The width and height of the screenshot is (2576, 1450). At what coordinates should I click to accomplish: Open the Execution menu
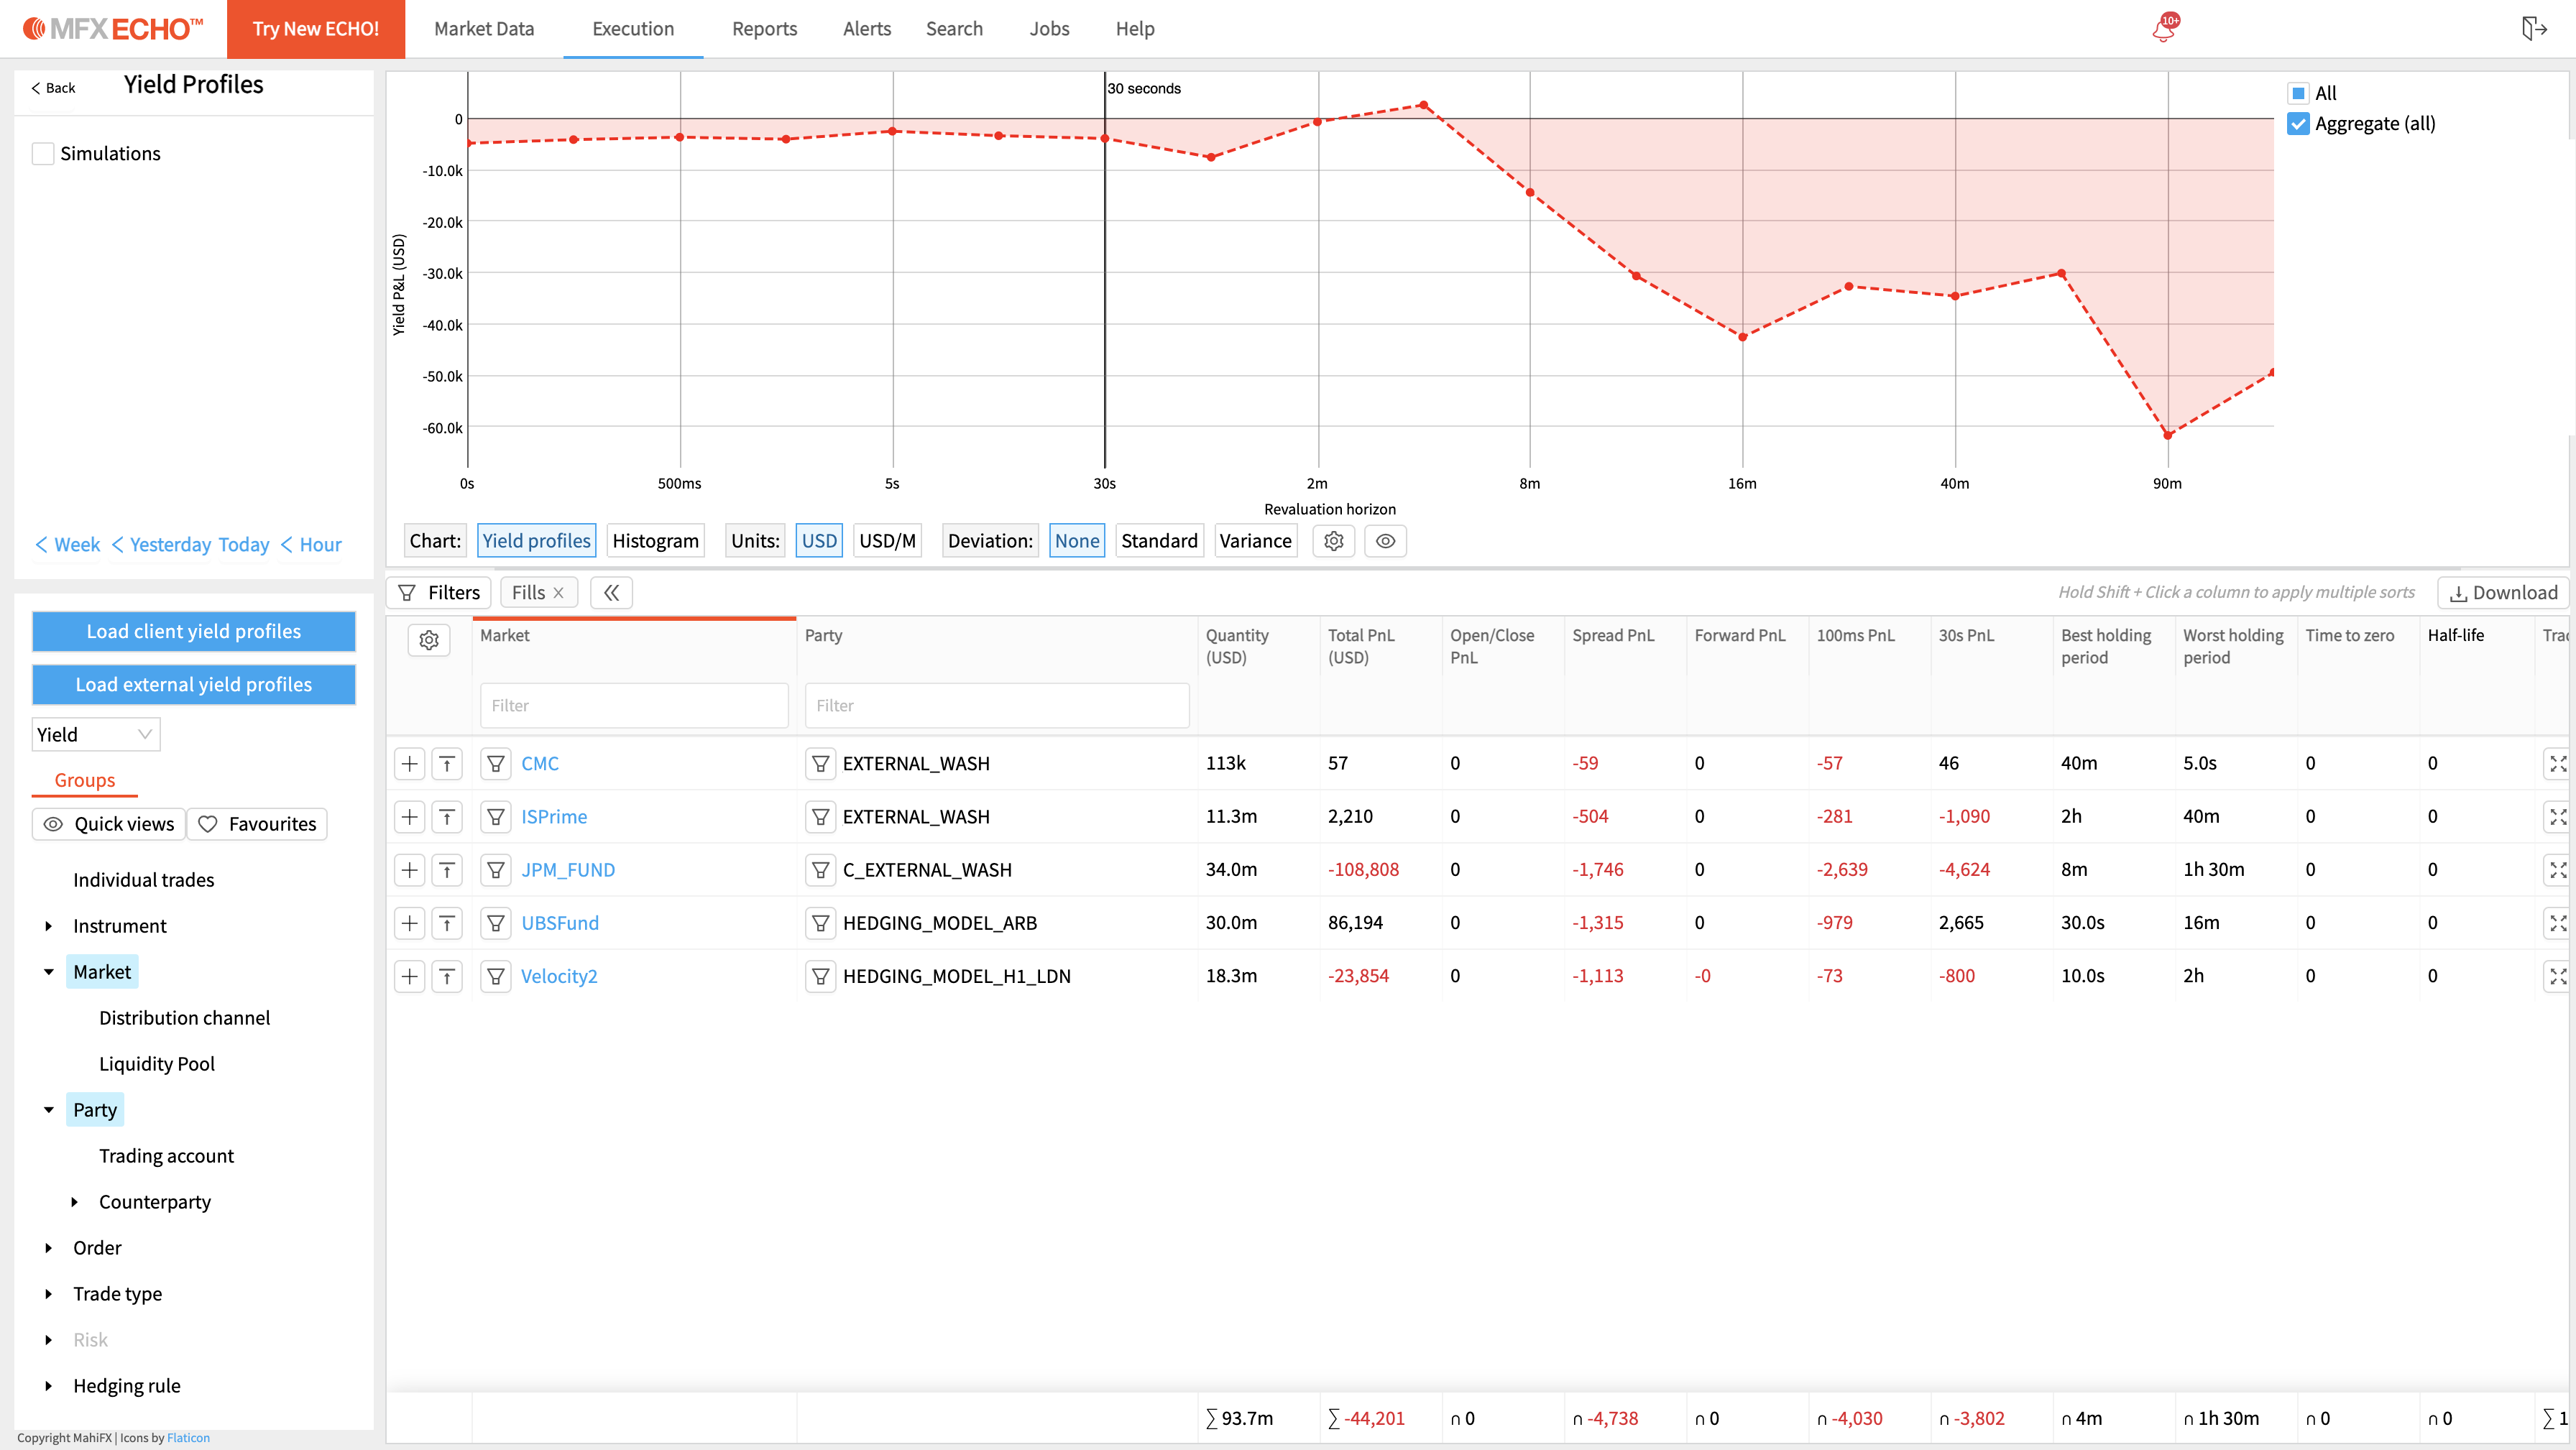633,29
